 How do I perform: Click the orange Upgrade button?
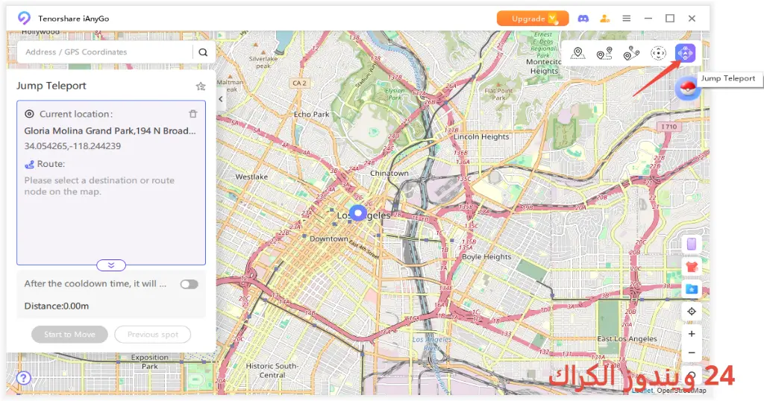[x=533, y=19]
